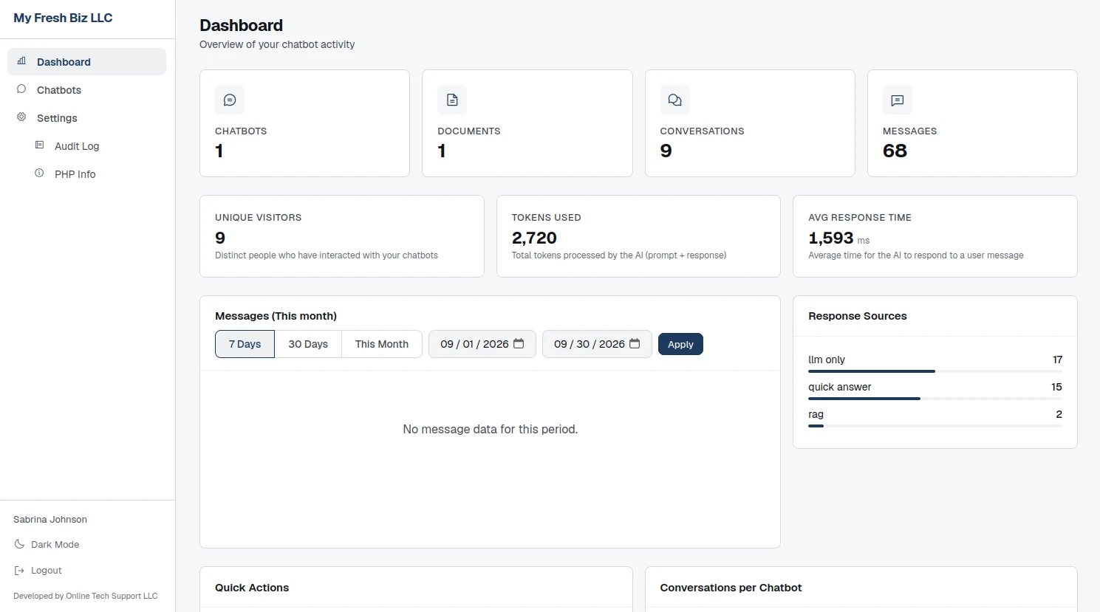
Task: Click the Logout arrow icon
Action: click(x=19, y=570)
